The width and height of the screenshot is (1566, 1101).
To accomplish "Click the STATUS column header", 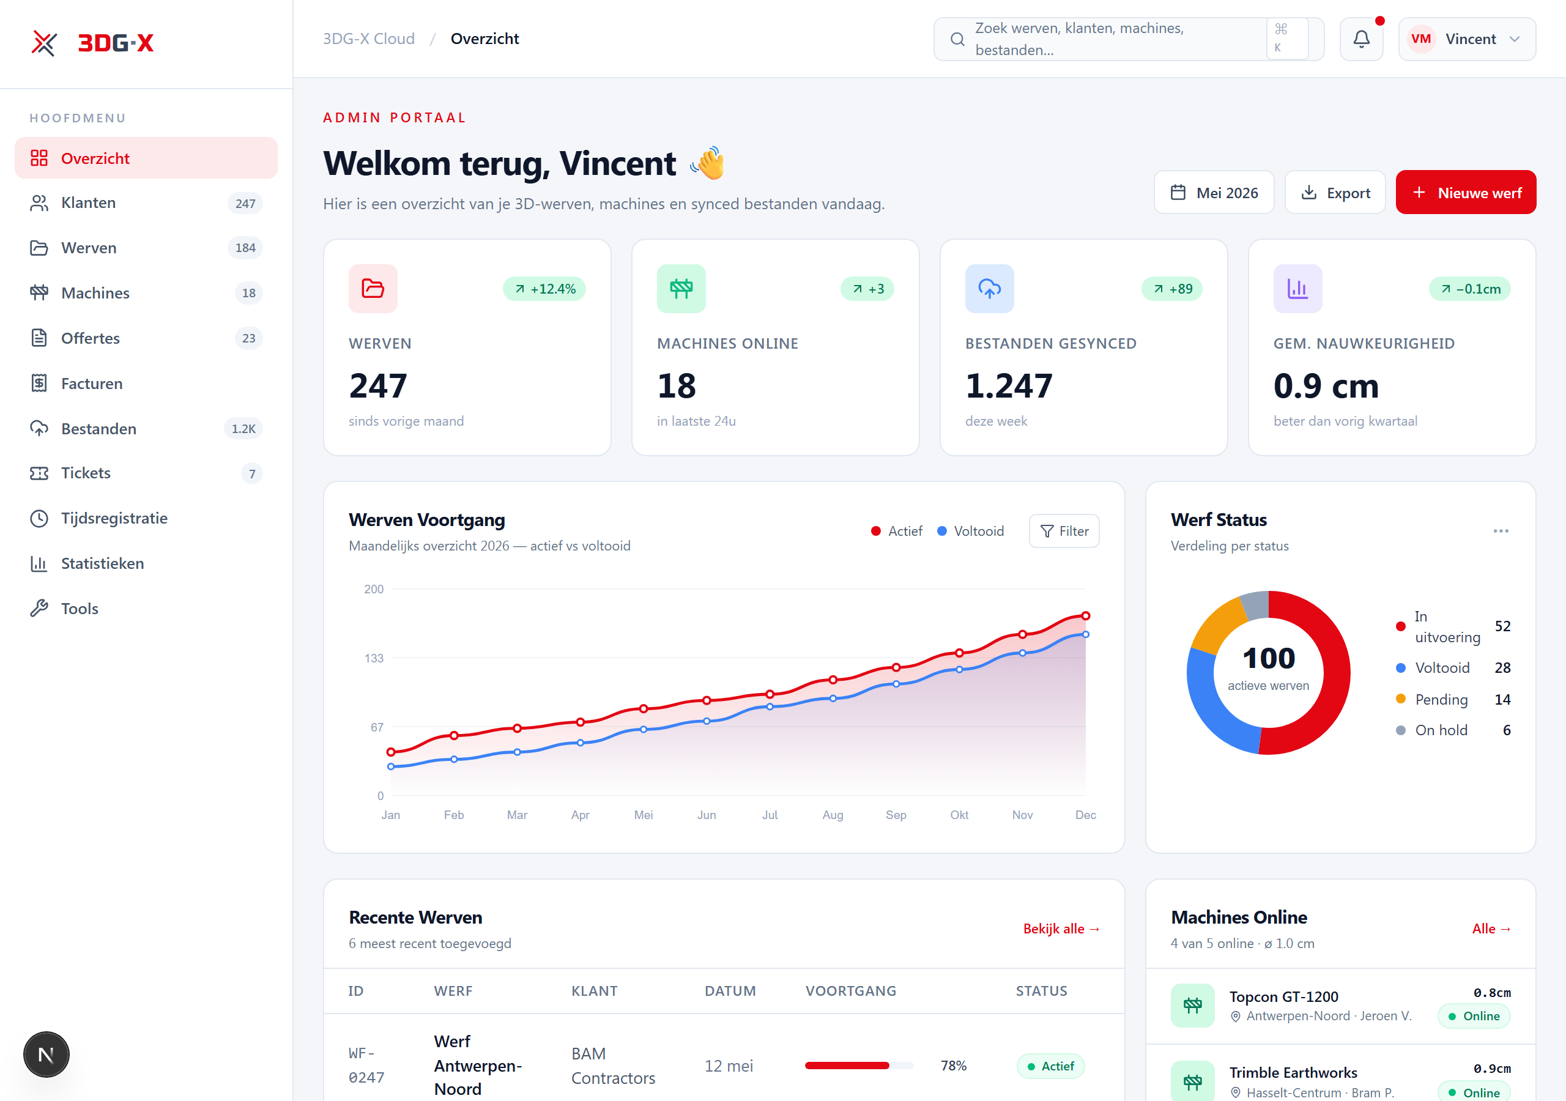I will coord(1041,990).
